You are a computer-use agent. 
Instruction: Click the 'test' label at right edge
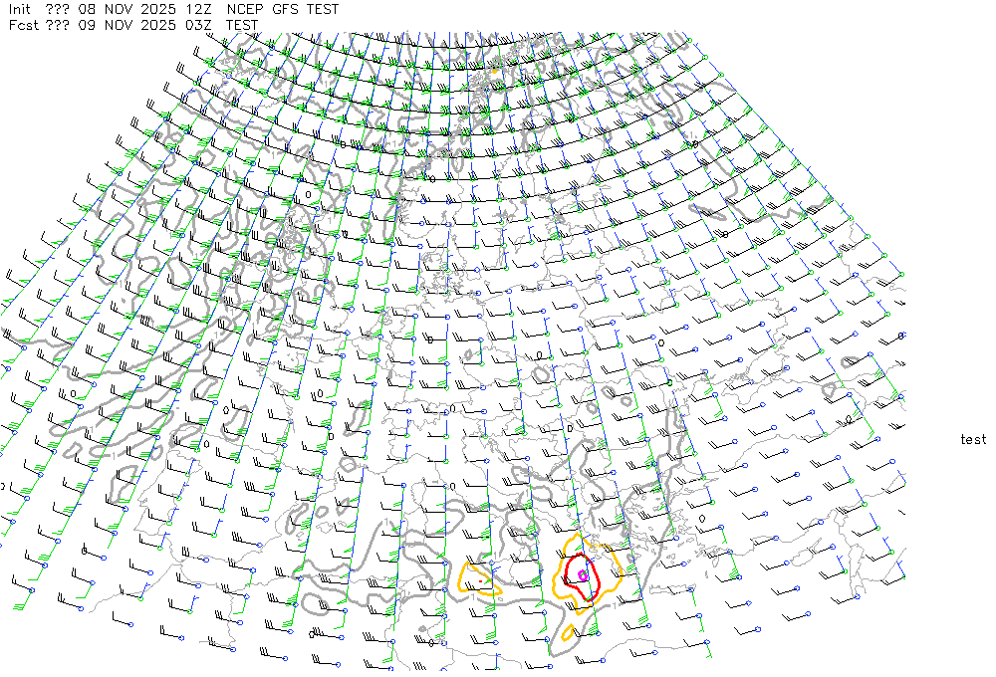[x=973, y=439]
